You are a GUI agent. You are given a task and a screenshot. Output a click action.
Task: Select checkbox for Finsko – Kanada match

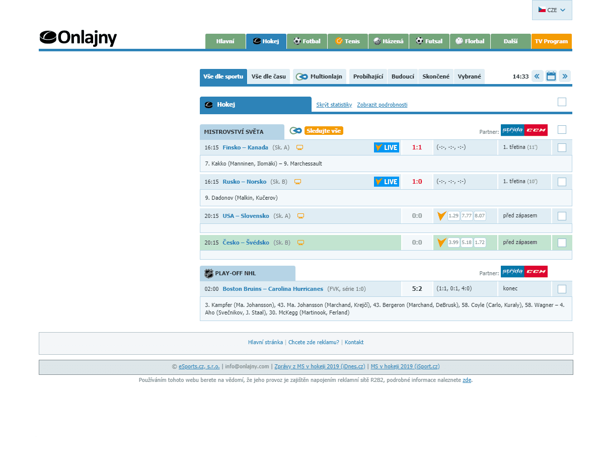562,147
